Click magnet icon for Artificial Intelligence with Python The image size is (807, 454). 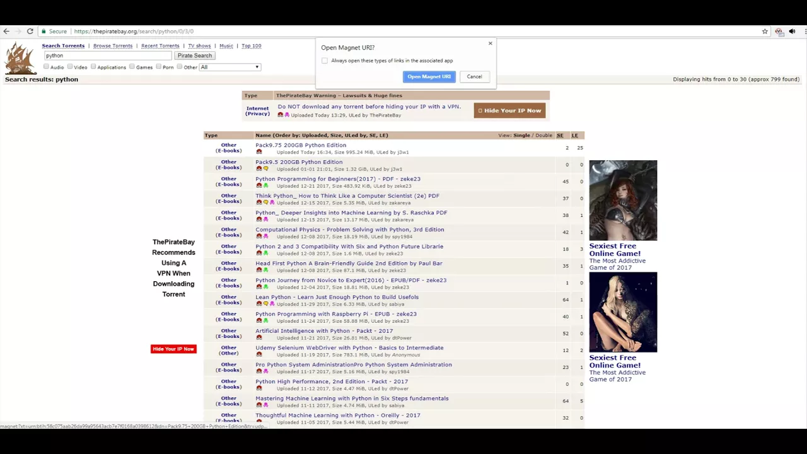coord(258,338)
